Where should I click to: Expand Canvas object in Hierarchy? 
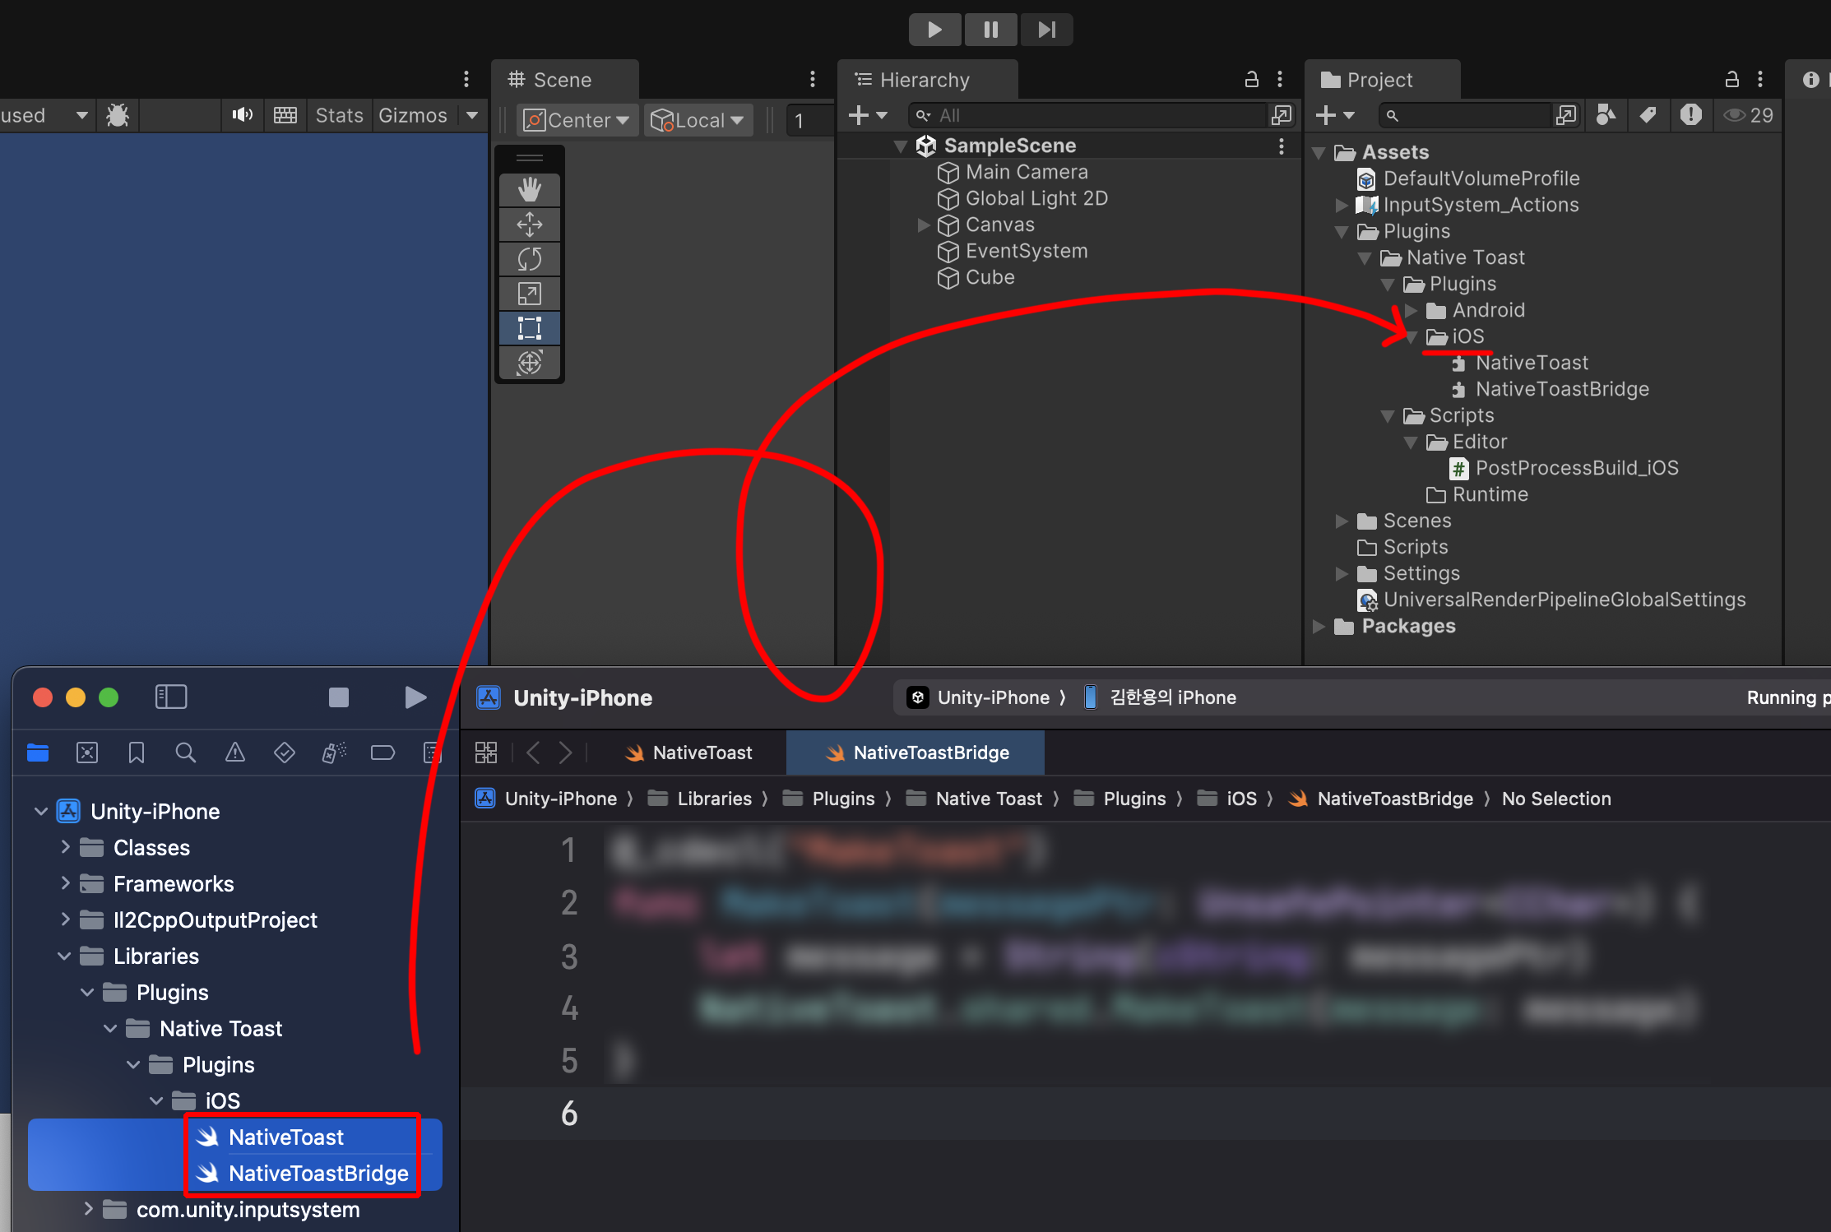click(x=924, y=225)
